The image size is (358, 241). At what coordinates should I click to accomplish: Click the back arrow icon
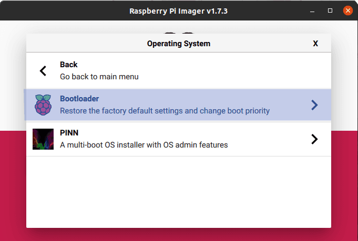coord(43,71)
